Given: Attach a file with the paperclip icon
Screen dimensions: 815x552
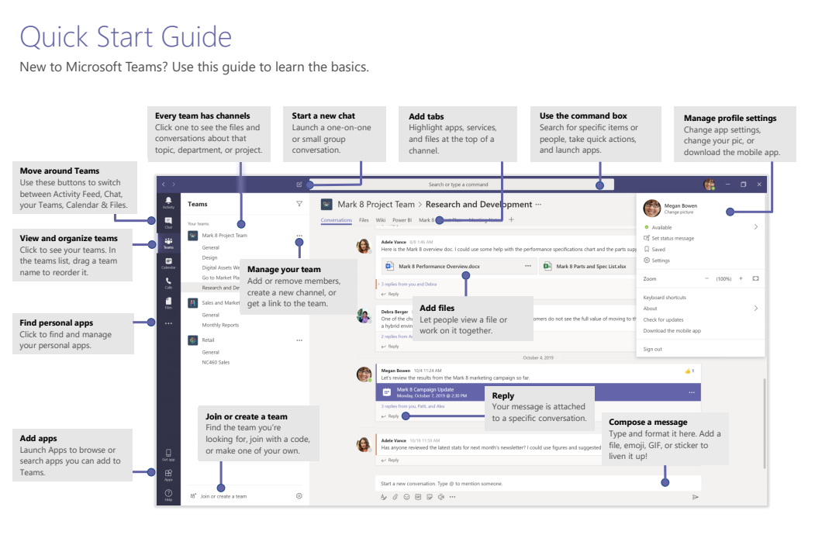Looking at the screenshot, I should click(x=395, y=497).
